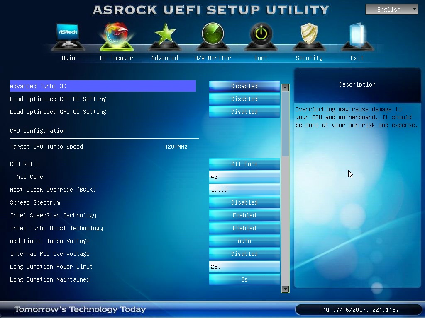Switch to the OC Tweaker tab label
The width and height of the screenshot is (425, 318).
coord(117,58)
